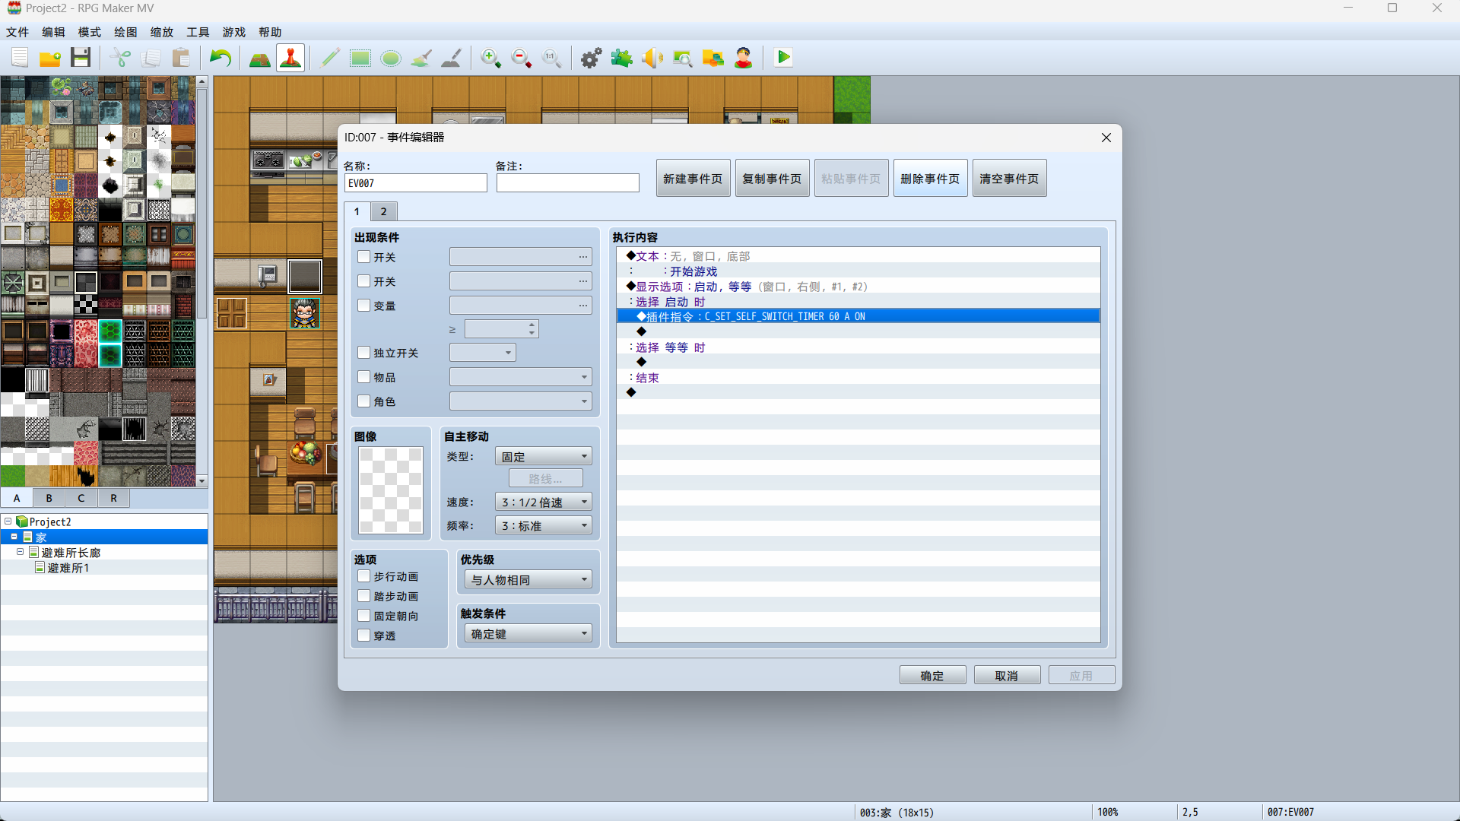
Task: Select the 避难所1 map in tree
Action: (x=68, y=568)
